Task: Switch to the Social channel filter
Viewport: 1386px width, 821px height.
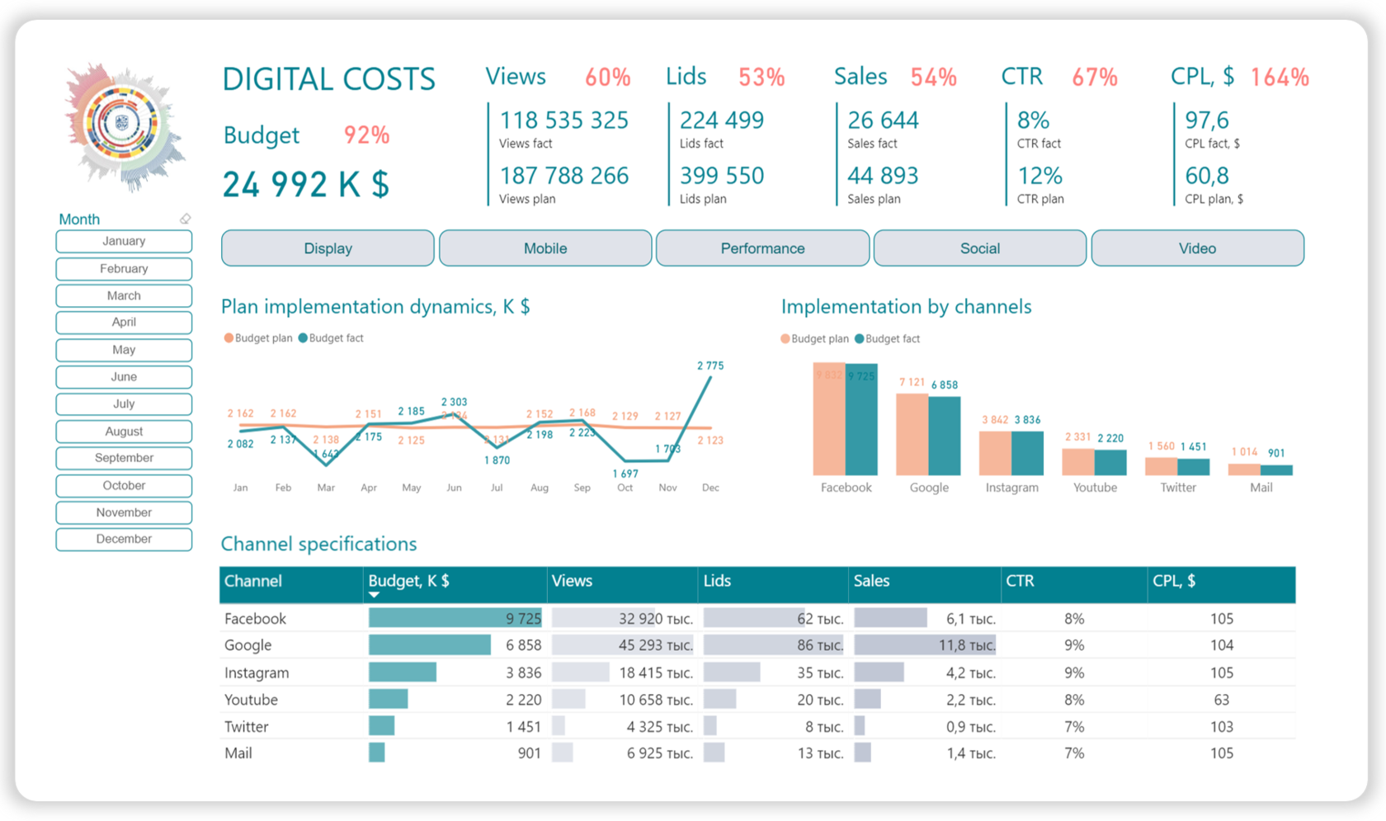Action: (979, 248)
